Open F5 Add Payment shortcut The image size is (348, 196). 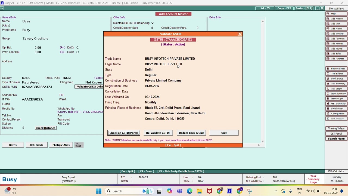click(x=336, y=39)
